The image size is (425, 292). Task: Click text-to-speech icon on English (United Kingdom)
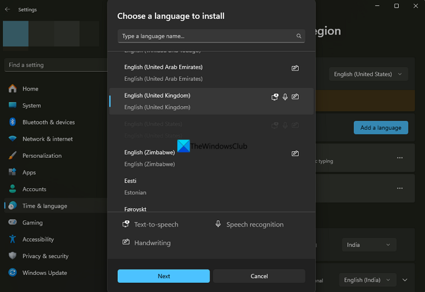(275, 97)
